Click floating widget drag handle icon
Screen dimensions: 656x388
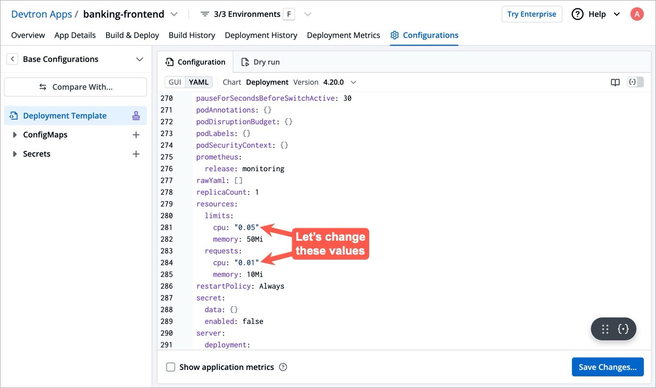click(605, 329)
